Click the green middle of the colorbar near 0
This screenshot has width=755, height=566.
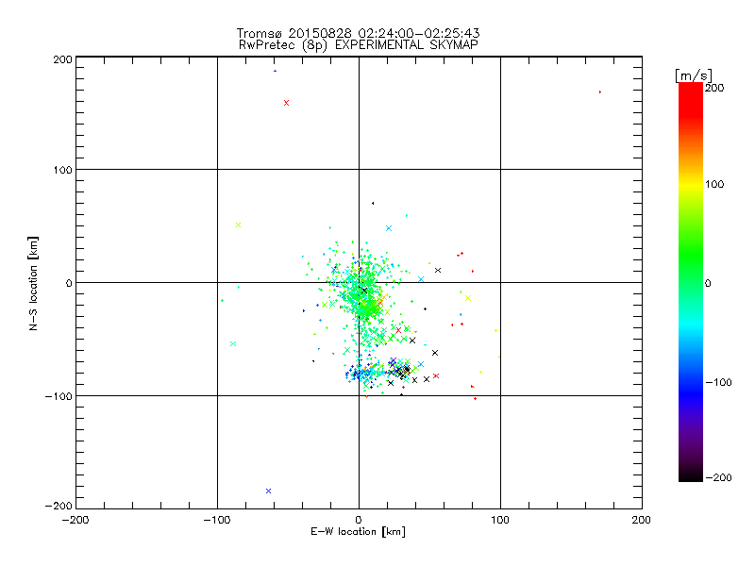click(x=691, y=282)
